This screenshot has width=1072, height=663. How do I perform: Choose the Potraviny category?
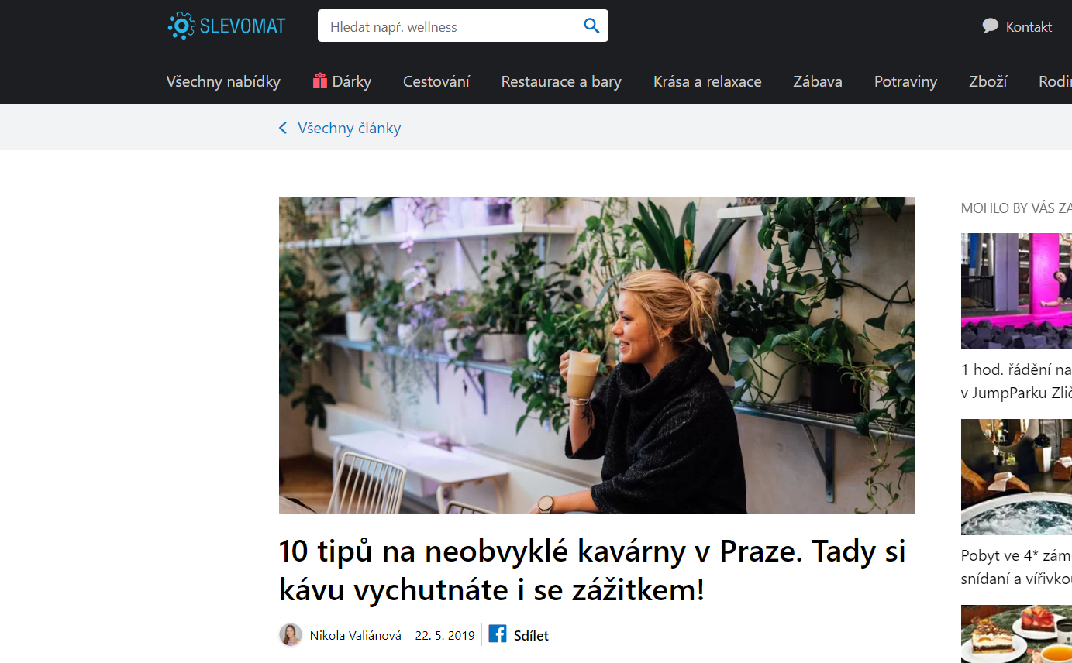click(905, 81)
